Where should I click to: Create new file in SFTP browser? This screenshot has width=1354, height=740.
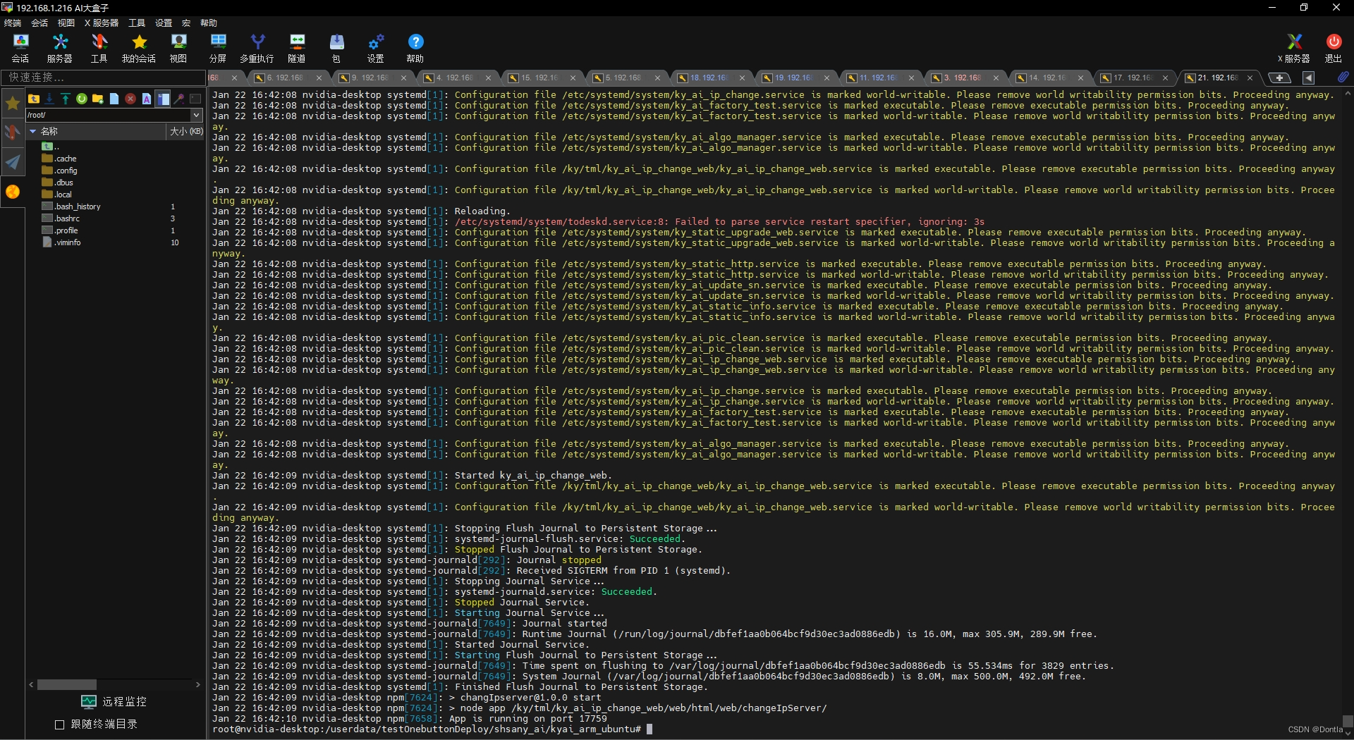114,99
